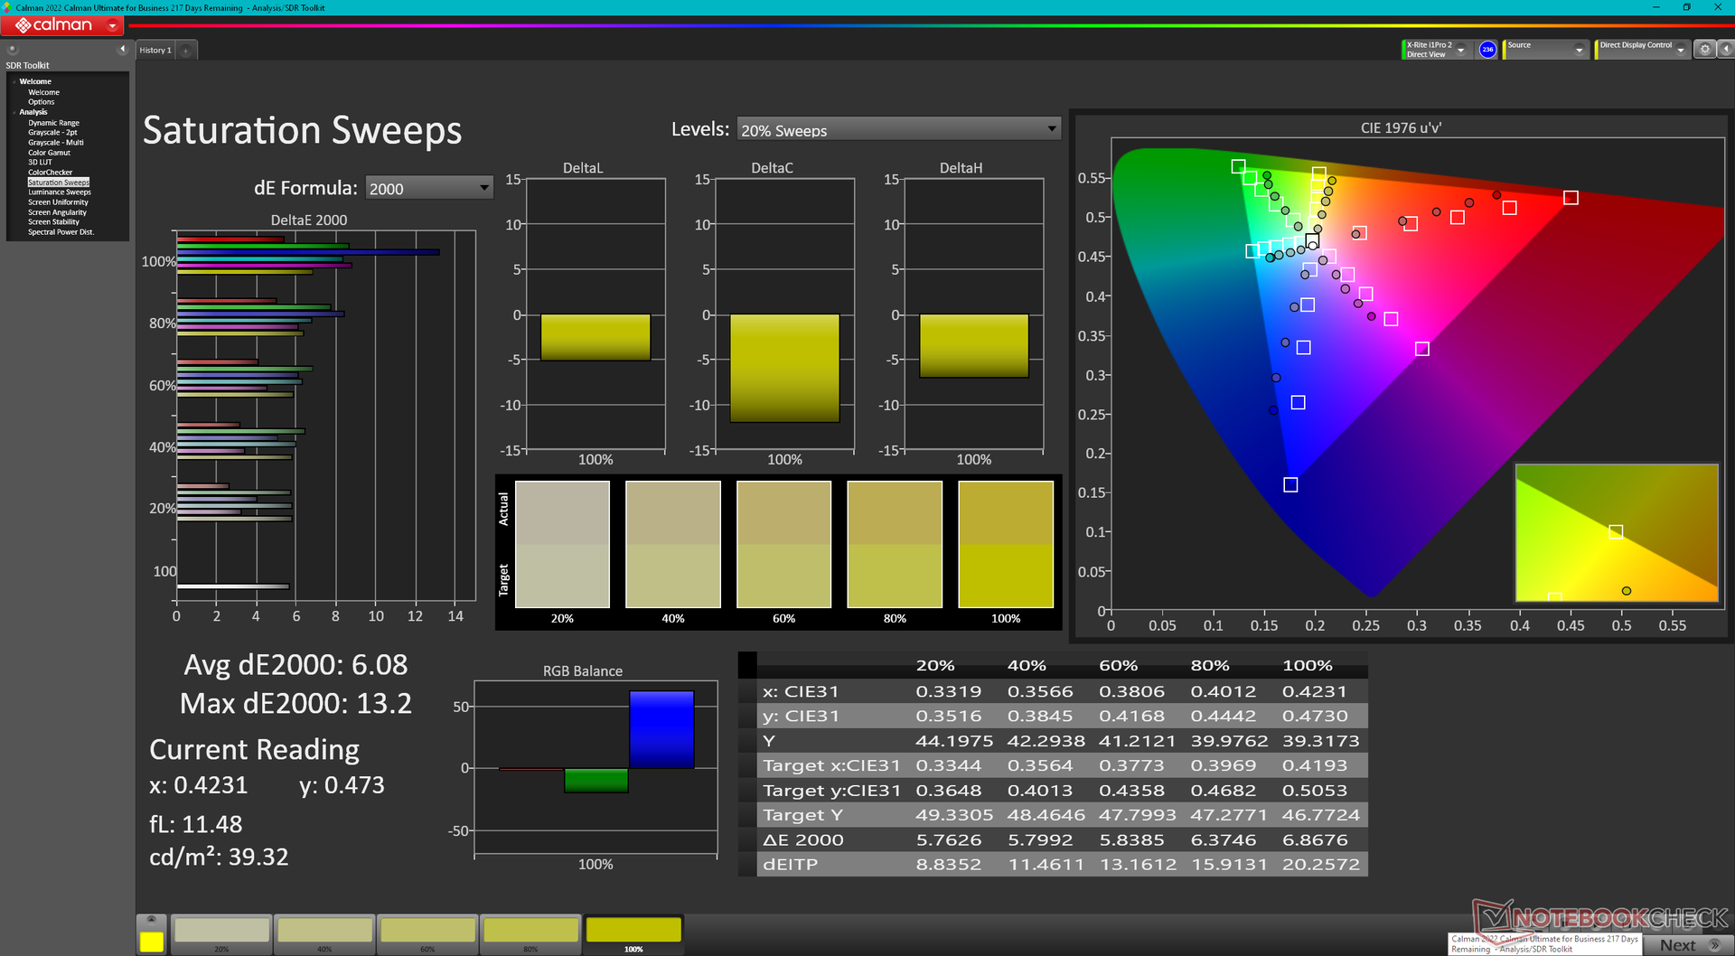
Task: Open Grayscale - 2pt page
Action: pos(52,133)
